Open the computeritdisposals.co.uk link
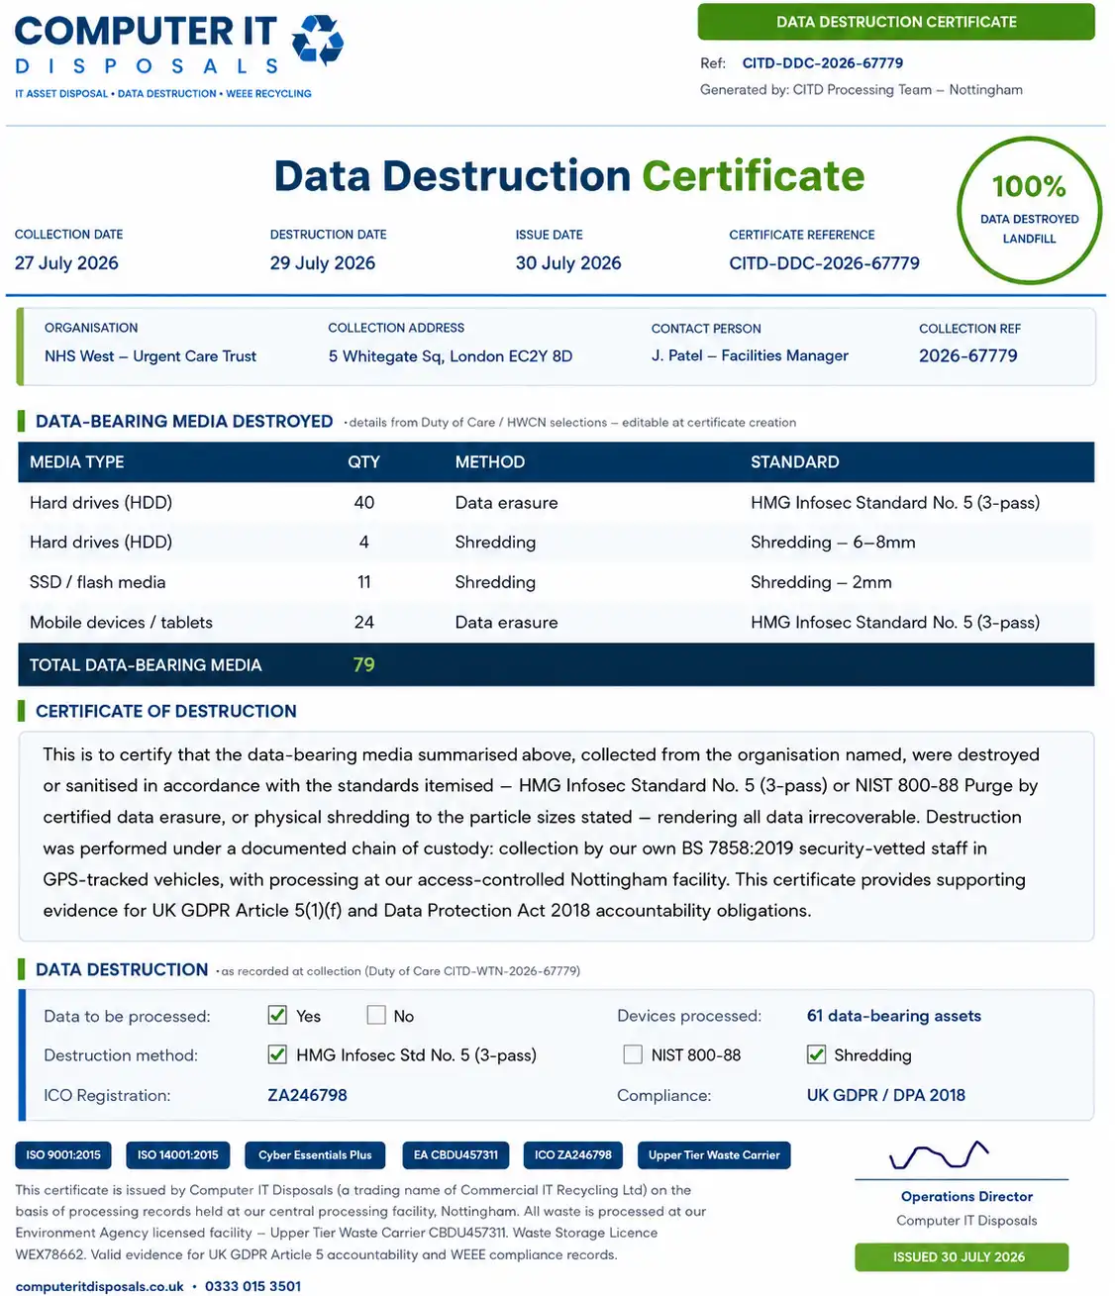This screenshot has height=1296, width=1115. 99,1286
